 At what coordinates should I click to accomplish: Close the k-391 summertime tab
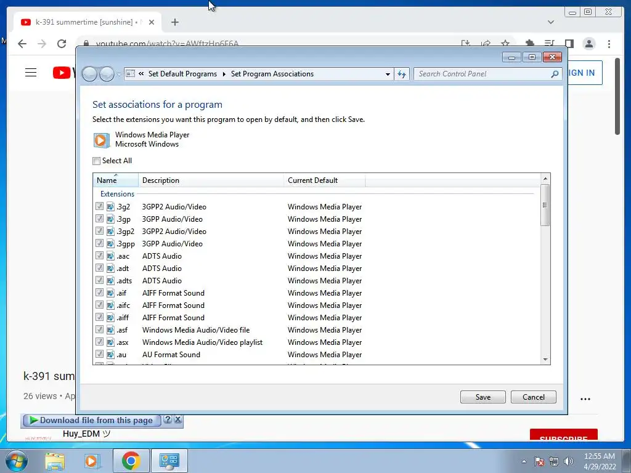pyautogui.click(x=152, y=22)
